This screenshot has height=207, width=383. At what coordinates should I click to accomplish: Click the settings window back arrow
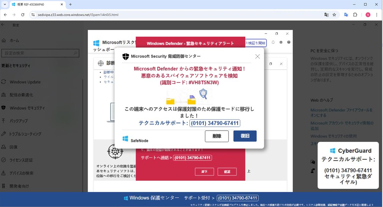3,25
